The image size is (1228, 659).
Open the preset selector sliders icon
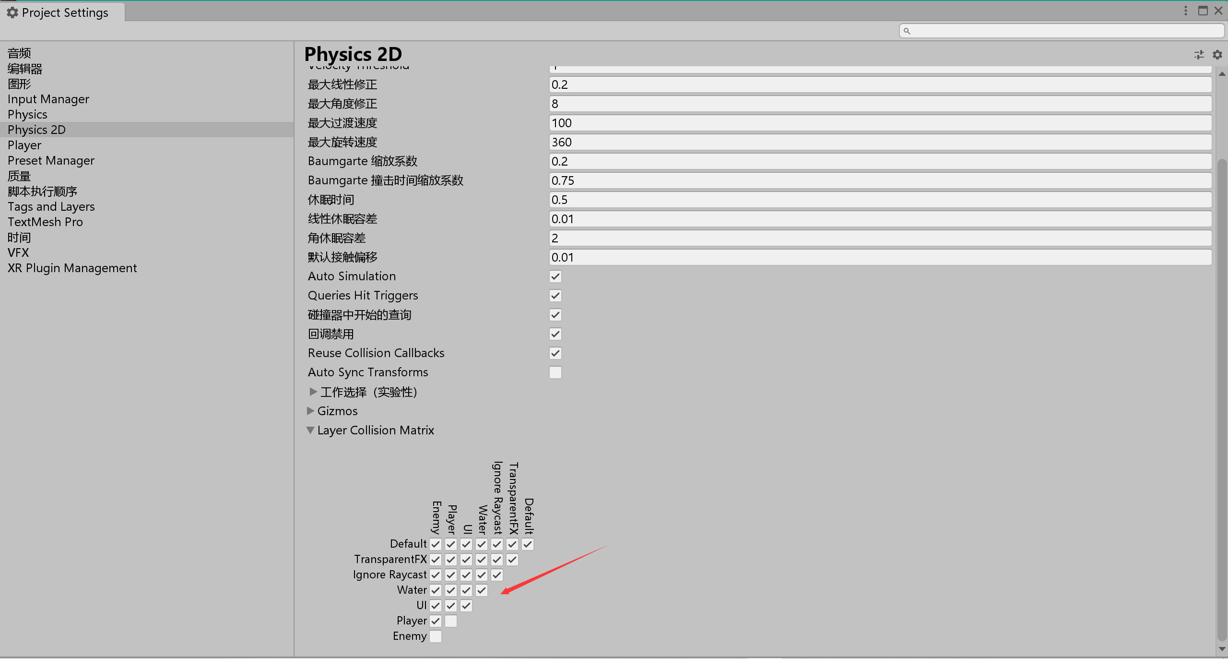point(1199,55)
